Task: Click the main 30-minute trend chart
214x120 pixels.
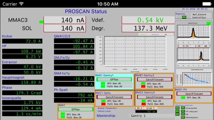Action: (135, 51)
